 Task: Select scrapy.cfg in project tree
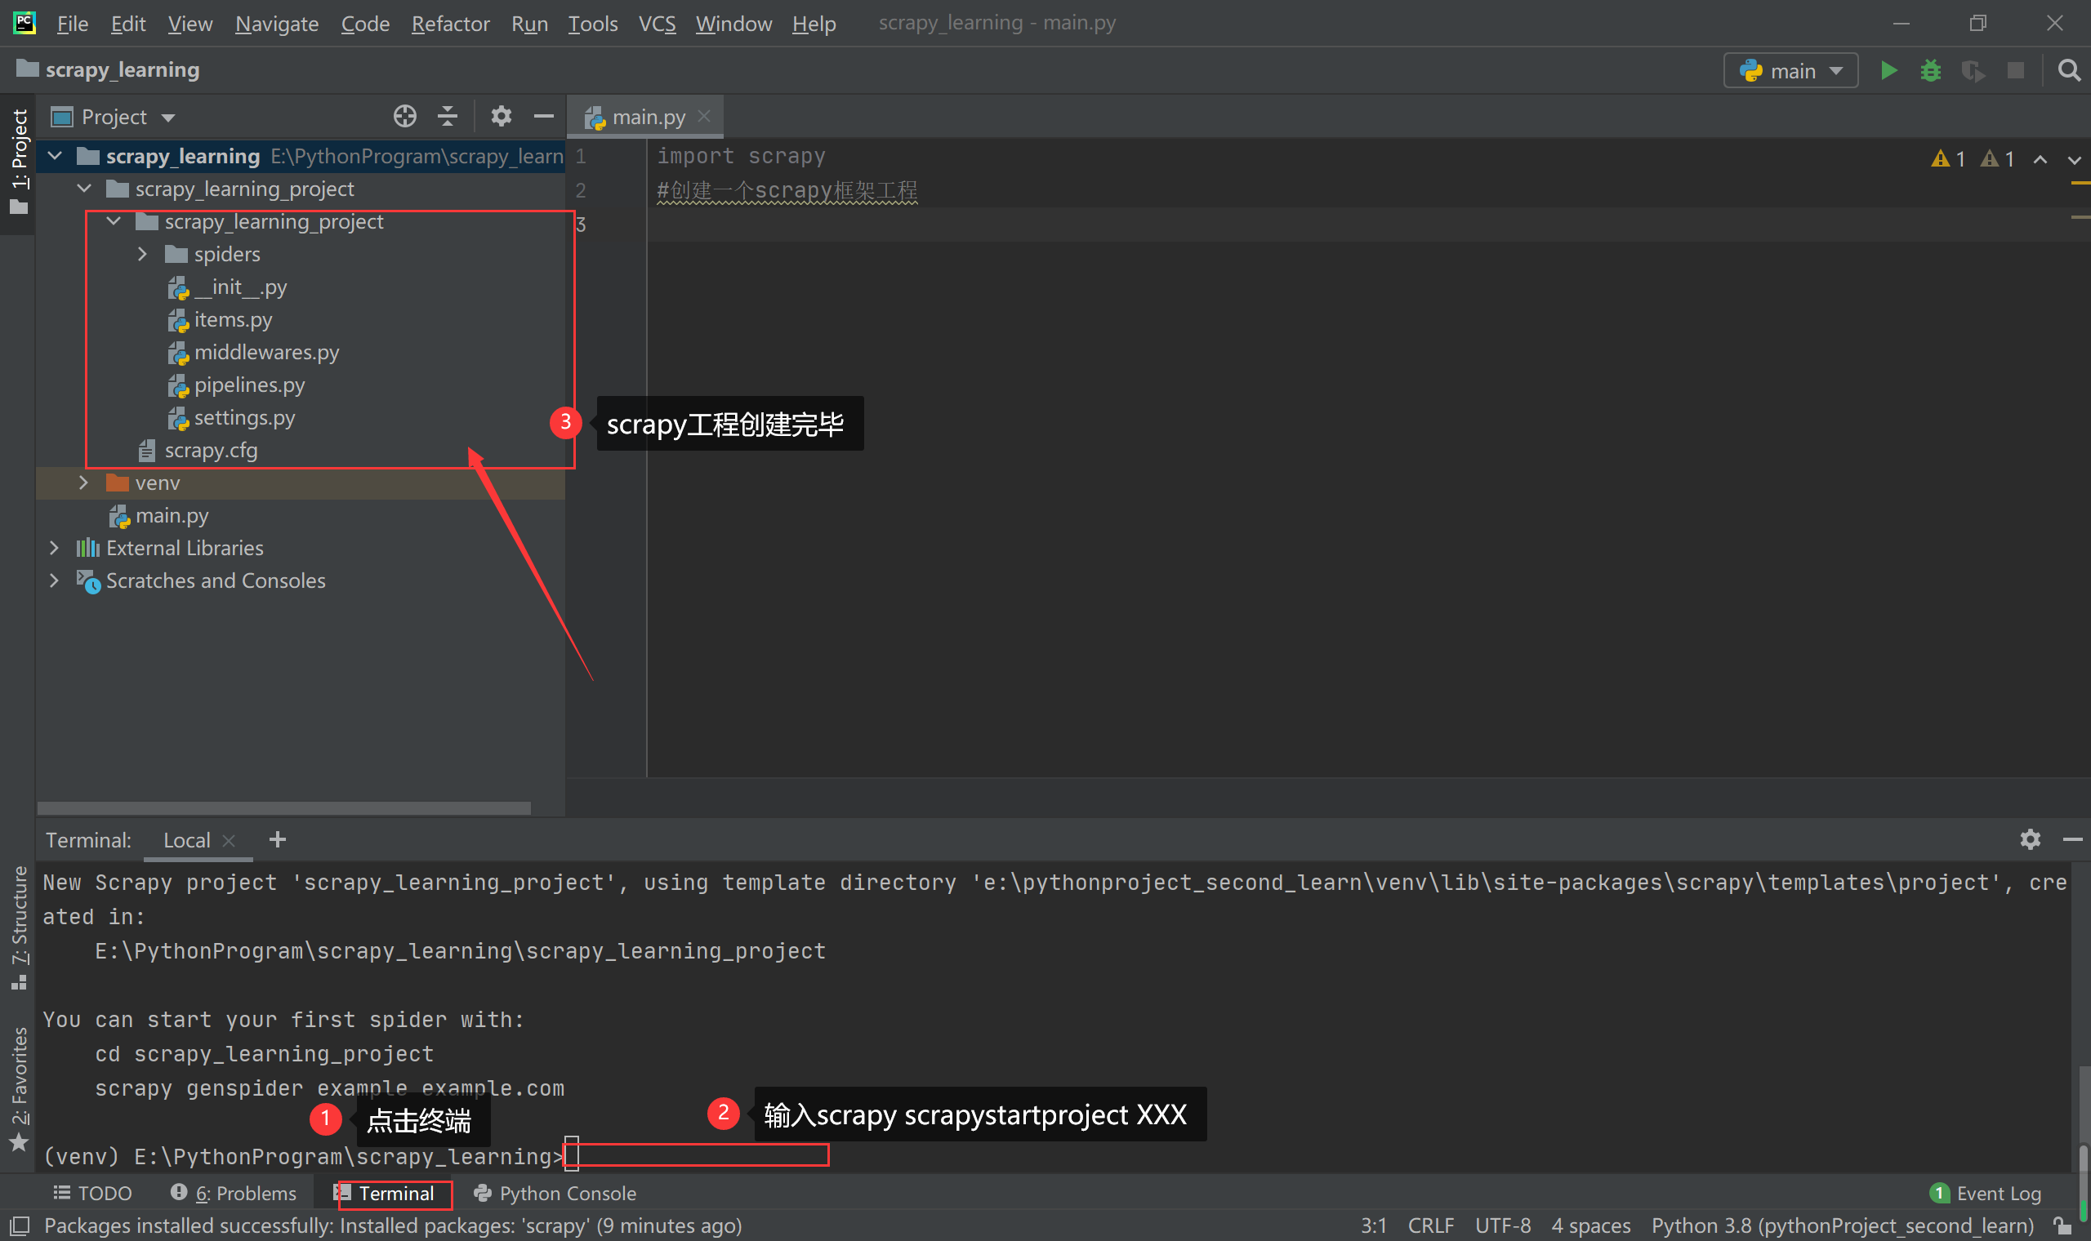tap(198, 451)
